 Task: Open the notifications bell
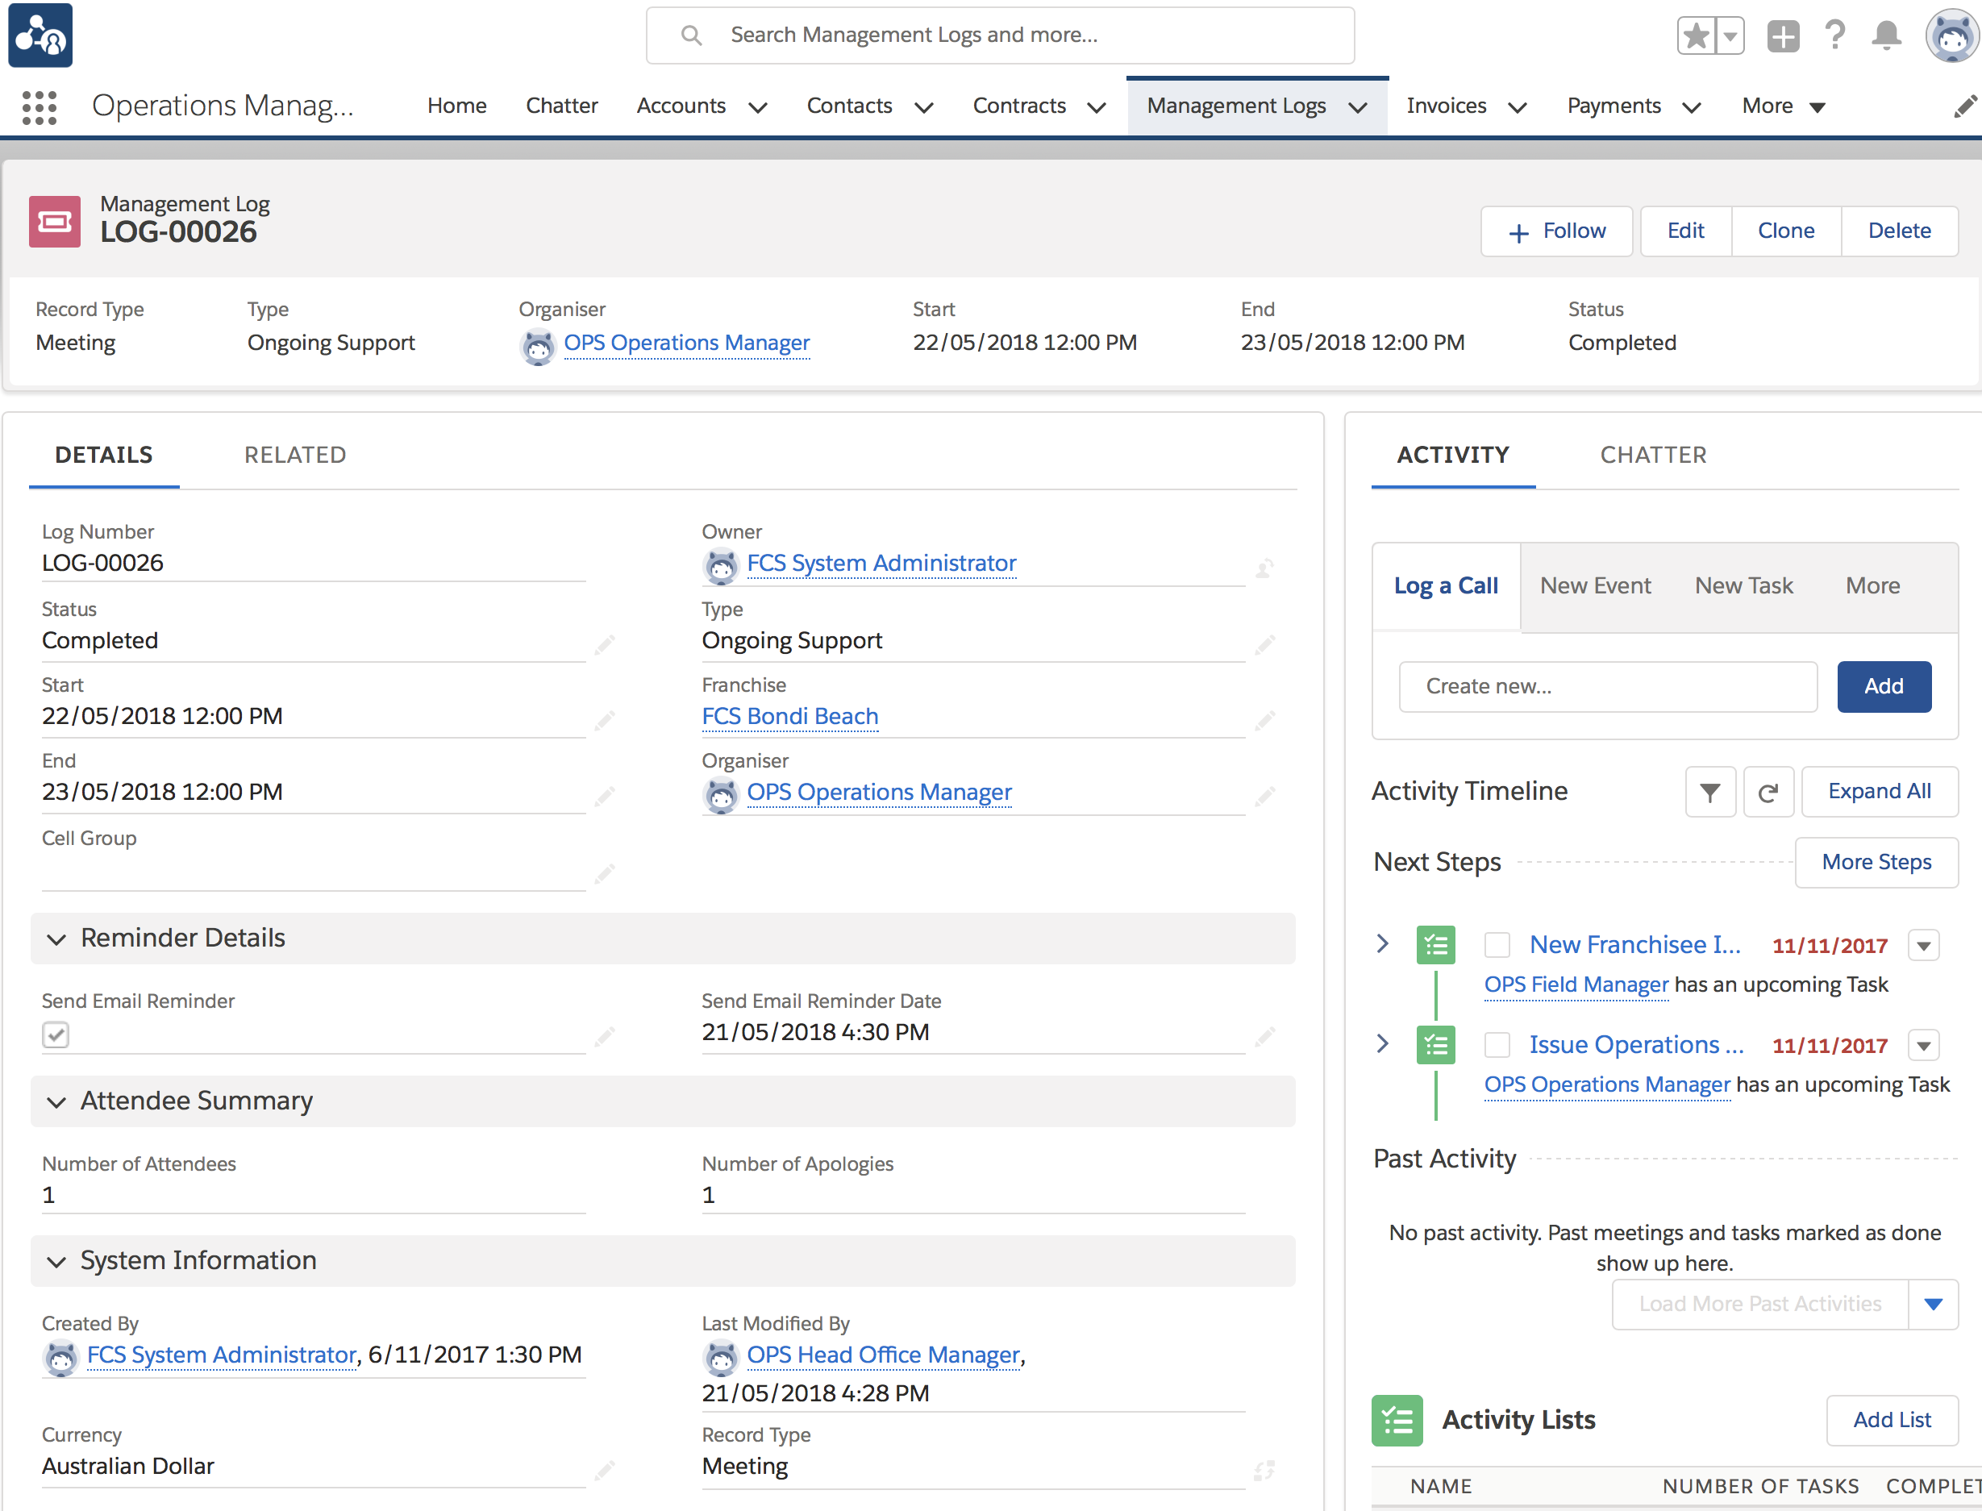click(1887, 35)
